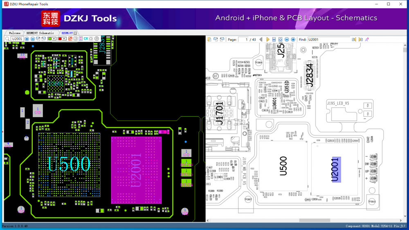Close the REDMI9T tab
The height and width of the screenshot is (230, 409).
75,33
